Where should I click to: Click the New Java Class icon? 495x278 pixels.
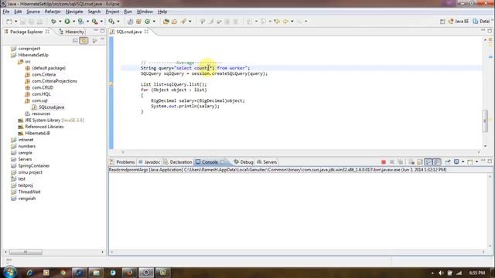coord(148,22)
